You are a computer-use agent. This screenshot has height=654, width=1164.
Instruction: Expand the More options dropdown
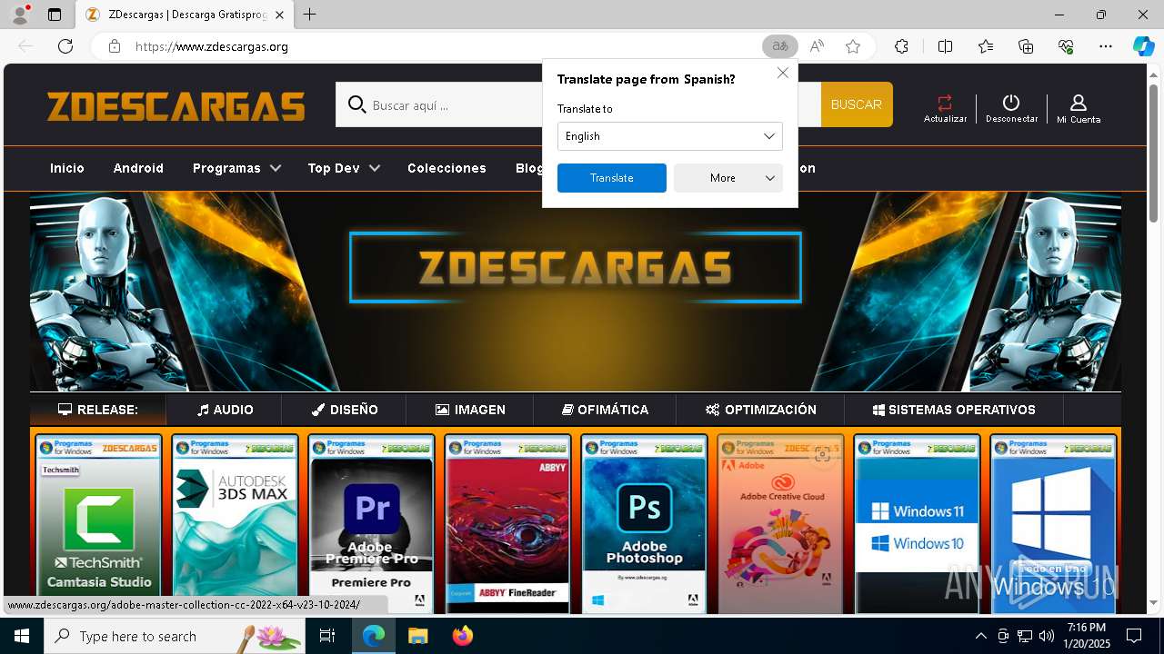click(x=728, y=178)
